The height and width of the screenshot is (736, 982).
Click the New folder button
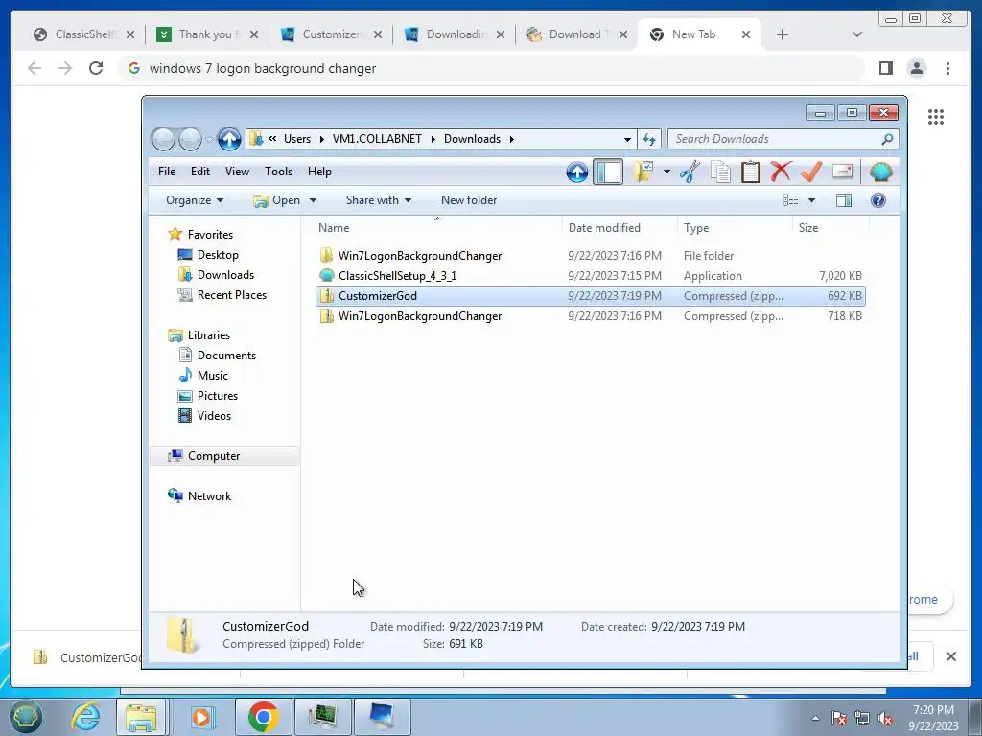point(469,200)
